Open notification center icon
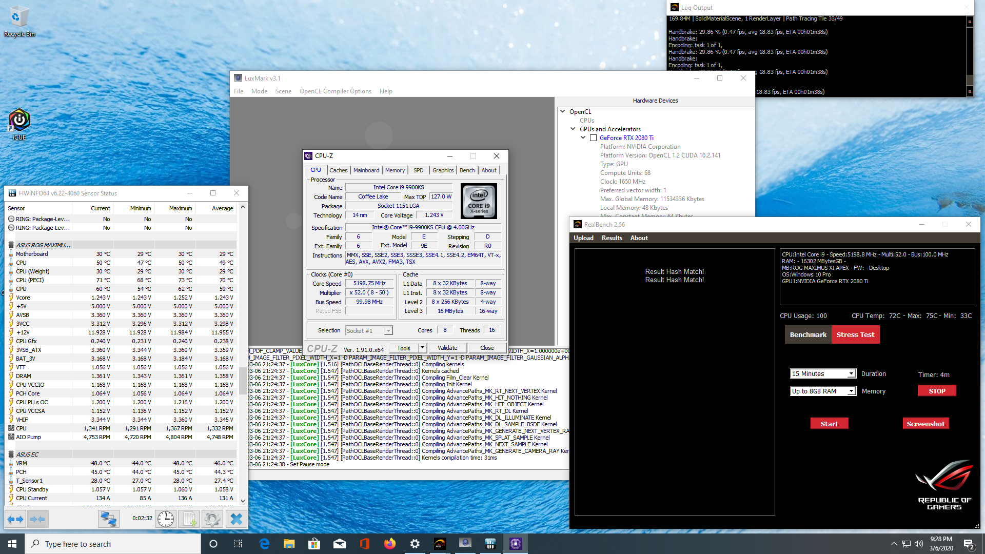The image size is (985, 554). pos(969,544)
